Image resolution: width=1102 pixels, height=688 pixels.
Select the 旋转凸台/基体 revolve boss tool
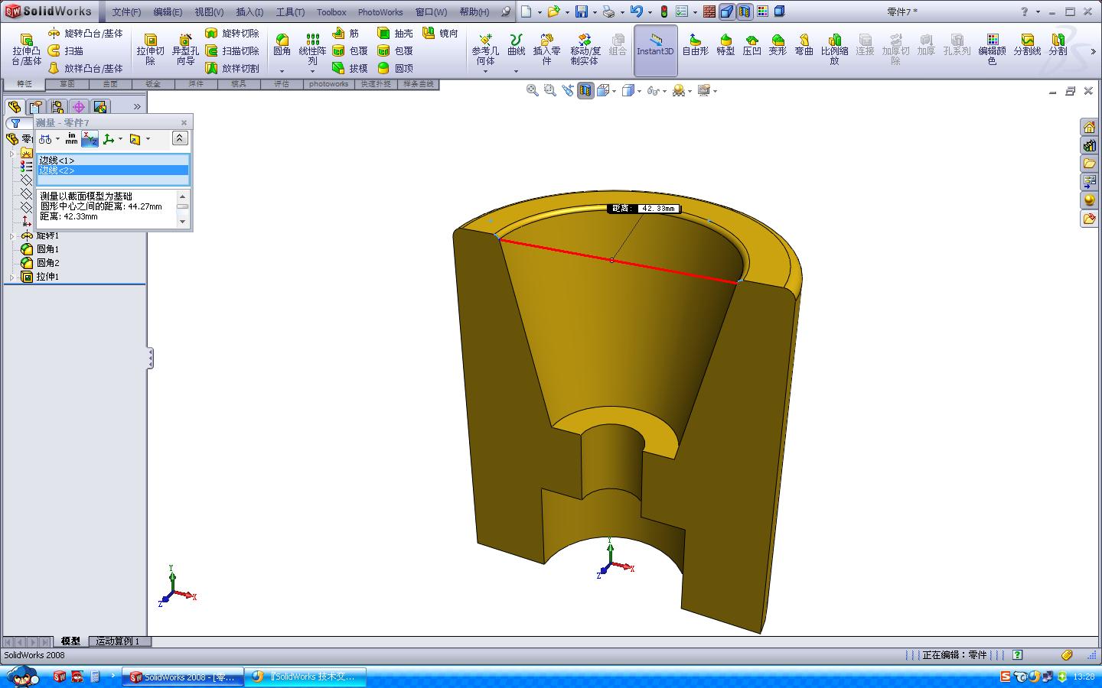(x=85, y=34)
